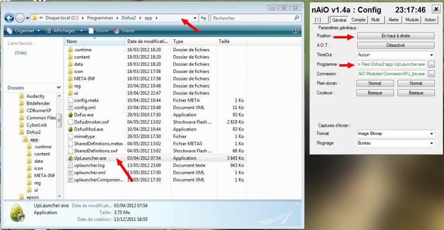This screenshot has width=444, height=230.
Task: Switch to the Général tab in nAiO
Action: [x=339, y=20]
